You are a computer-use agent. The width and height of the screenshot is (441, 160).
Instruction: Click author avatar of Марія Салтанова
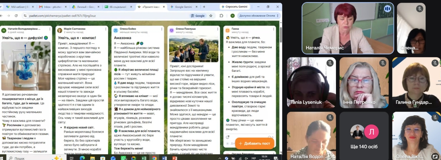(60, 30)
